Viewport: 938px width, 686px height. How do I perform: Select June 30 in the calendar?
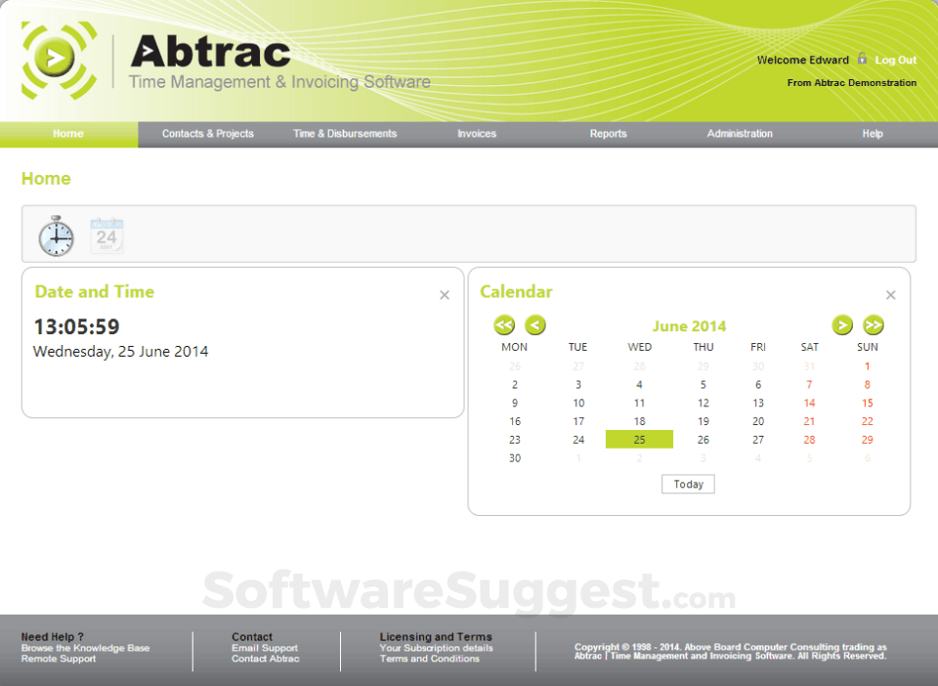coord(515,458)
